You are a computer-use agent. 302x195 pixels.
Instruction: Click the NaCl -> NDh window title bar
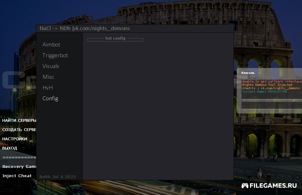(x=135, y=29)
